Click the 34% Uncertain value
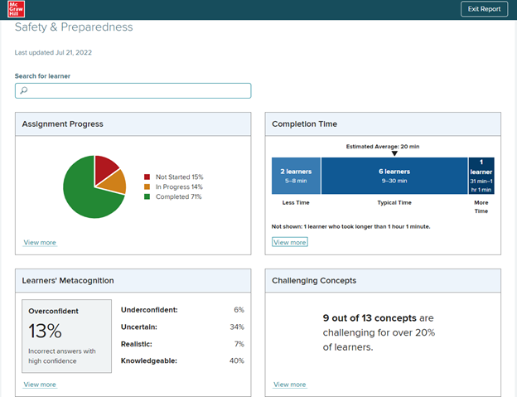The height and width of the screenshot is (397, 517). click(x=237, y=327)
